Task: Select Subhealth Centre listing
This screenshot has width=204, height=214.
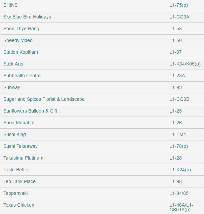Action: 22,76
